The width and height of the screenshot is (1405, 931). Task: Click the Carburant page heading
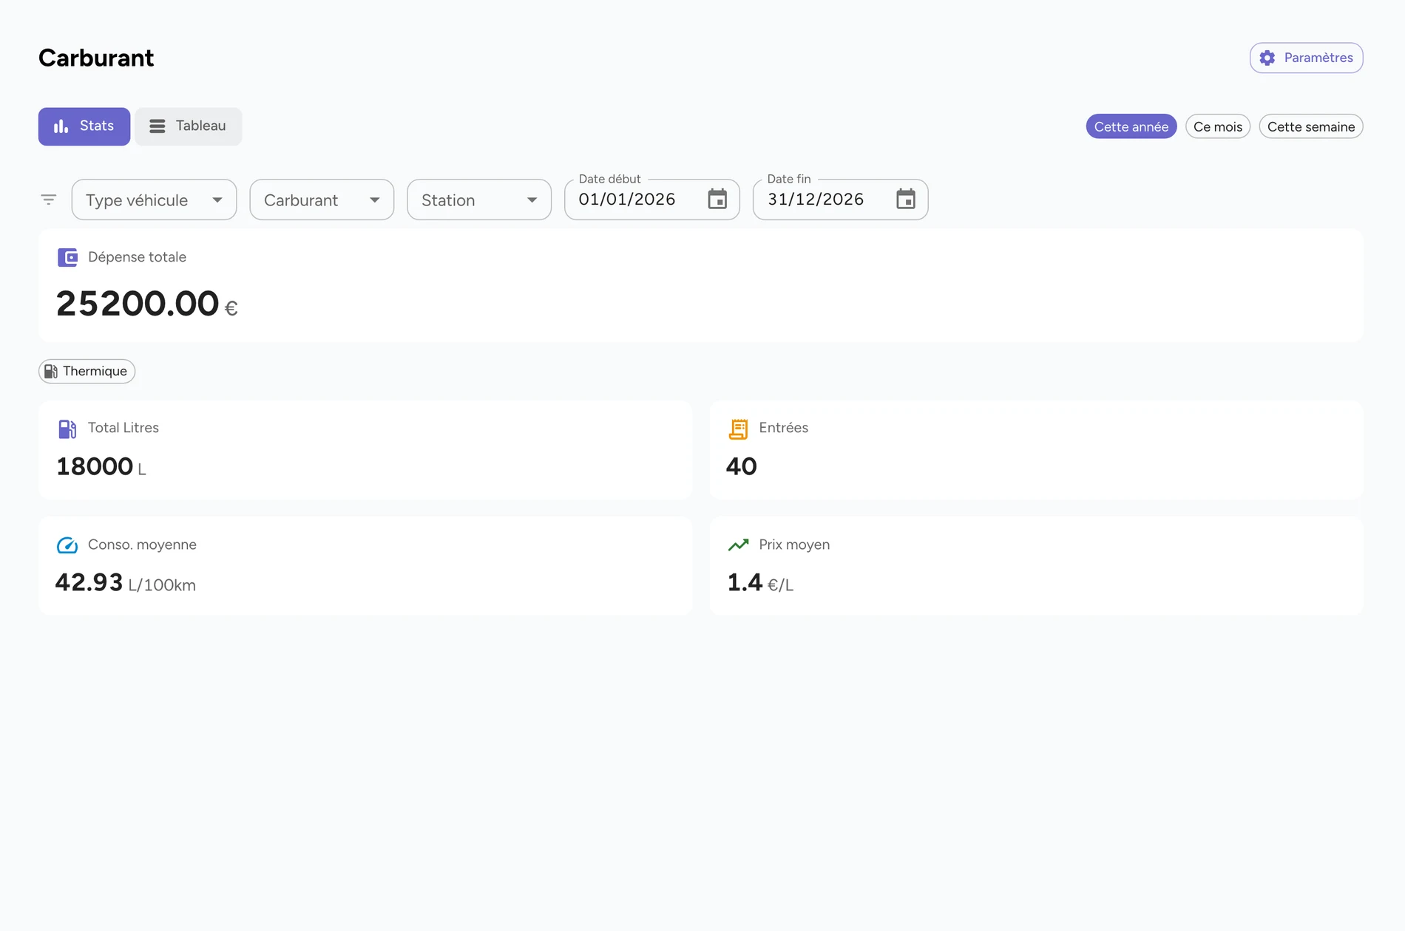(x=96, y=58)
